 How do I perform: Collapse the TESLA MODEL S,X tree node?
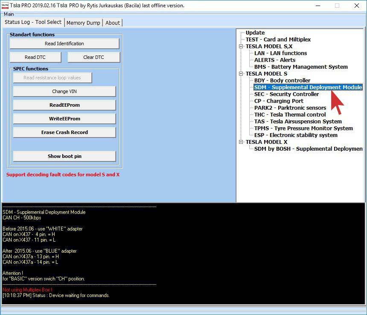point(241,47)
